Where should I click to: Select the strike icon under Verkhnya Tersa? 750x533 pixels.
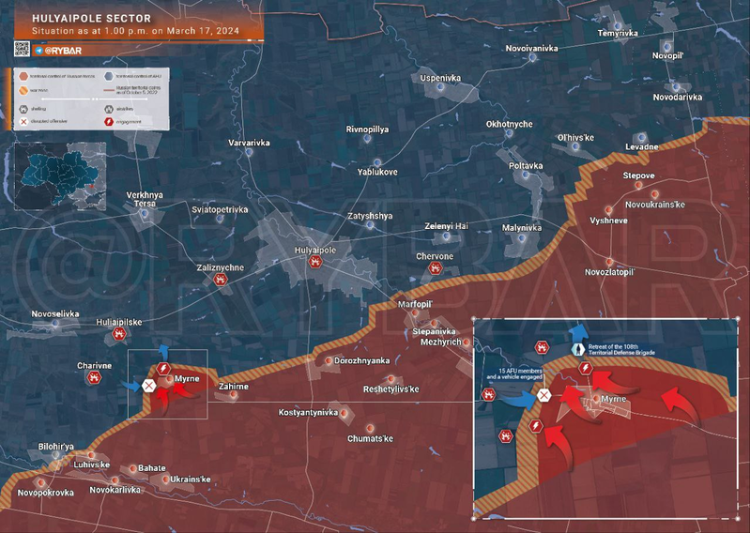click(145, 215)
